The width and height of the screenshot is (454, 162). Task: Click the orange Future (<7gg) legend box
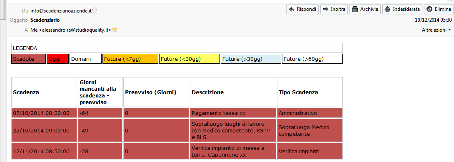tap(130, 59)
